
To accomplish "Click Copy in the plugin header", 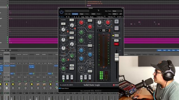I will (x=81, y=14).
